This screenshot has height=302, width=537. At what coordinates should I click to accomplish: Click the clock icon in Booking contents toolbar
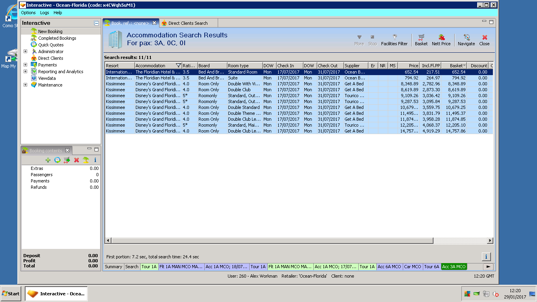click(x=57, y=160)
